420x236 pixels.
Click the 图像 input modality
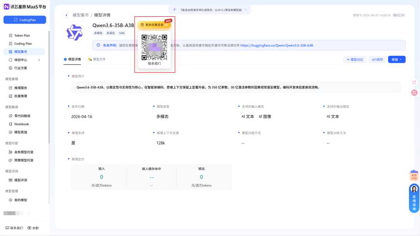(x=265, y=116)
